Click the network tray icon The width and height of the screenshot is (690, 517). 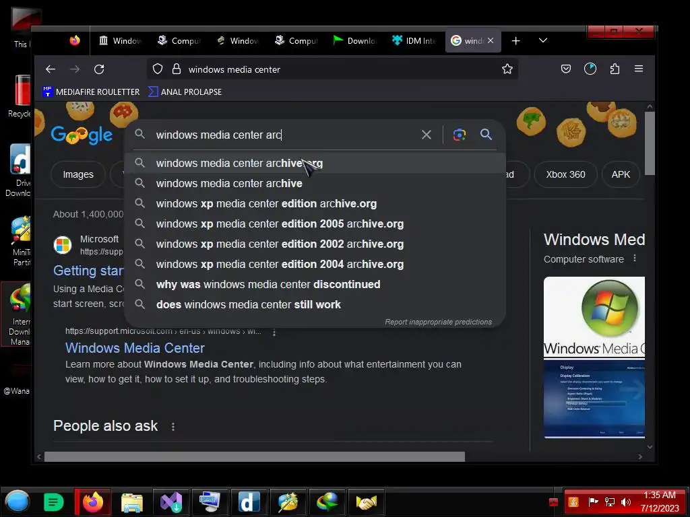[610, 502]
